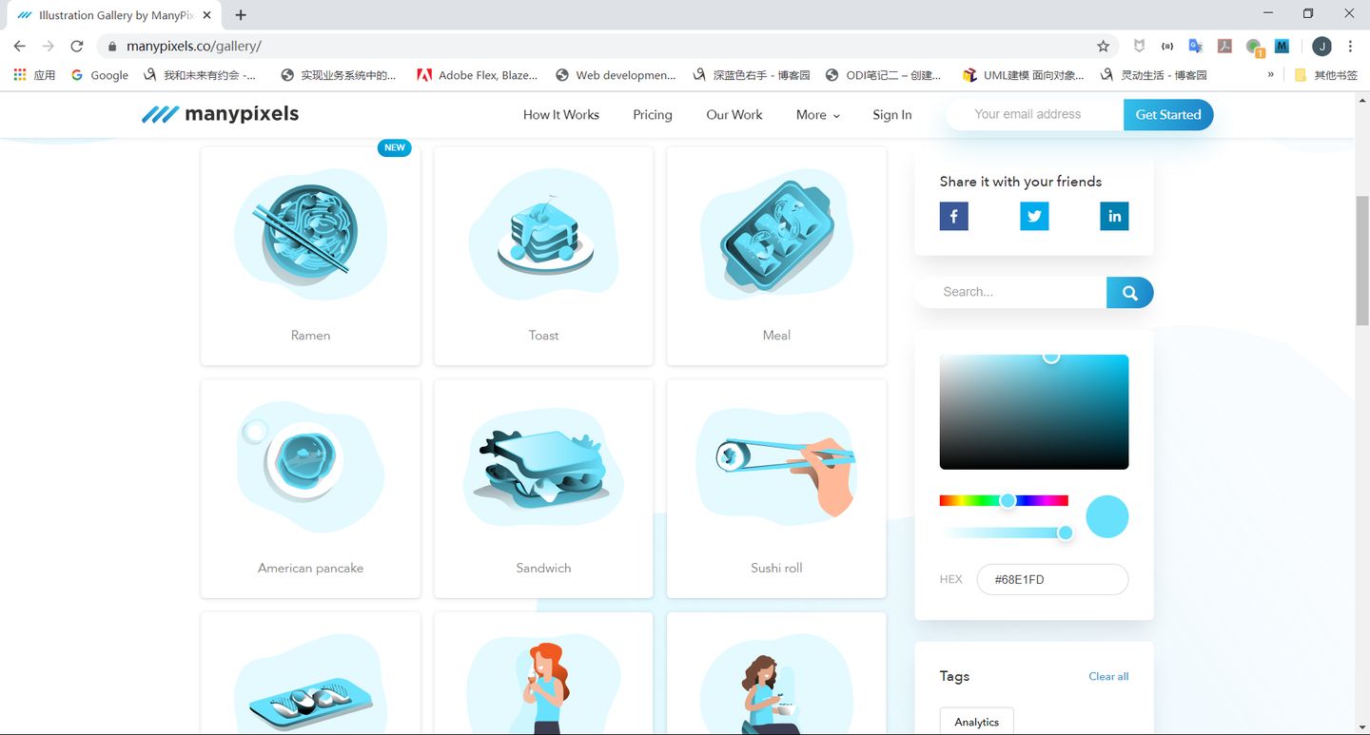This screenshot has width=1370, height=735.
Task: Open the Web development bookmark
Action: pyautogui.click(x=616, y=75)
